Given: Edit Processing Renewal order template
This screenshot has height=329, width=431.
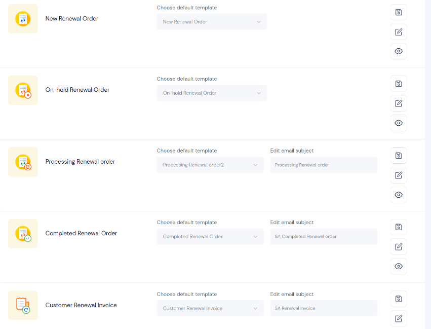Looking at the screenshot, I should pos(399,175).
